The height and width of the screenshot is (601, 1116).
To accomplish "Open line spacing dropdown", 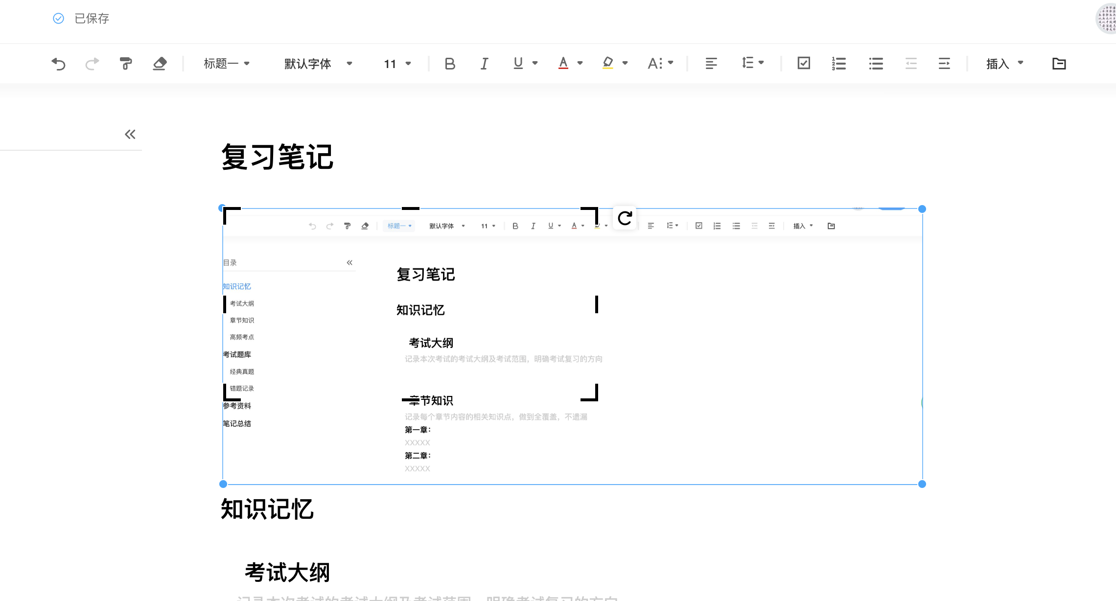I will click(x=753, y=63).
